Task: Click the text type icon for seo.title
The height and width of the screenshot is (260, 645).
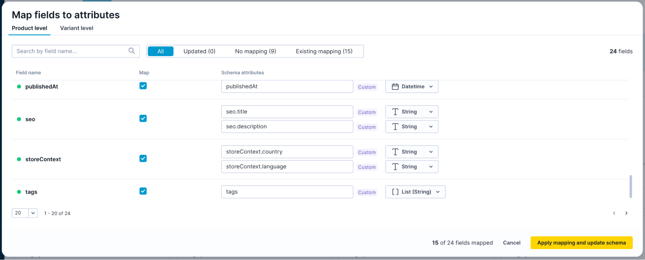Action: (395, 112)
